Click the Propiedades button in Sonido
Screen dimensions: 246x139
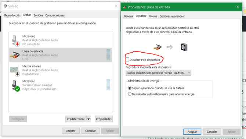click(x=104, y=119)
